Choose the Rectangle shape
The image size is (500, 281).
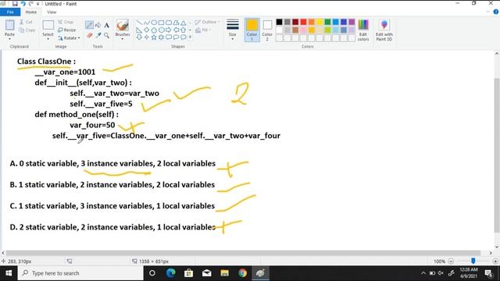click(161, 23)
